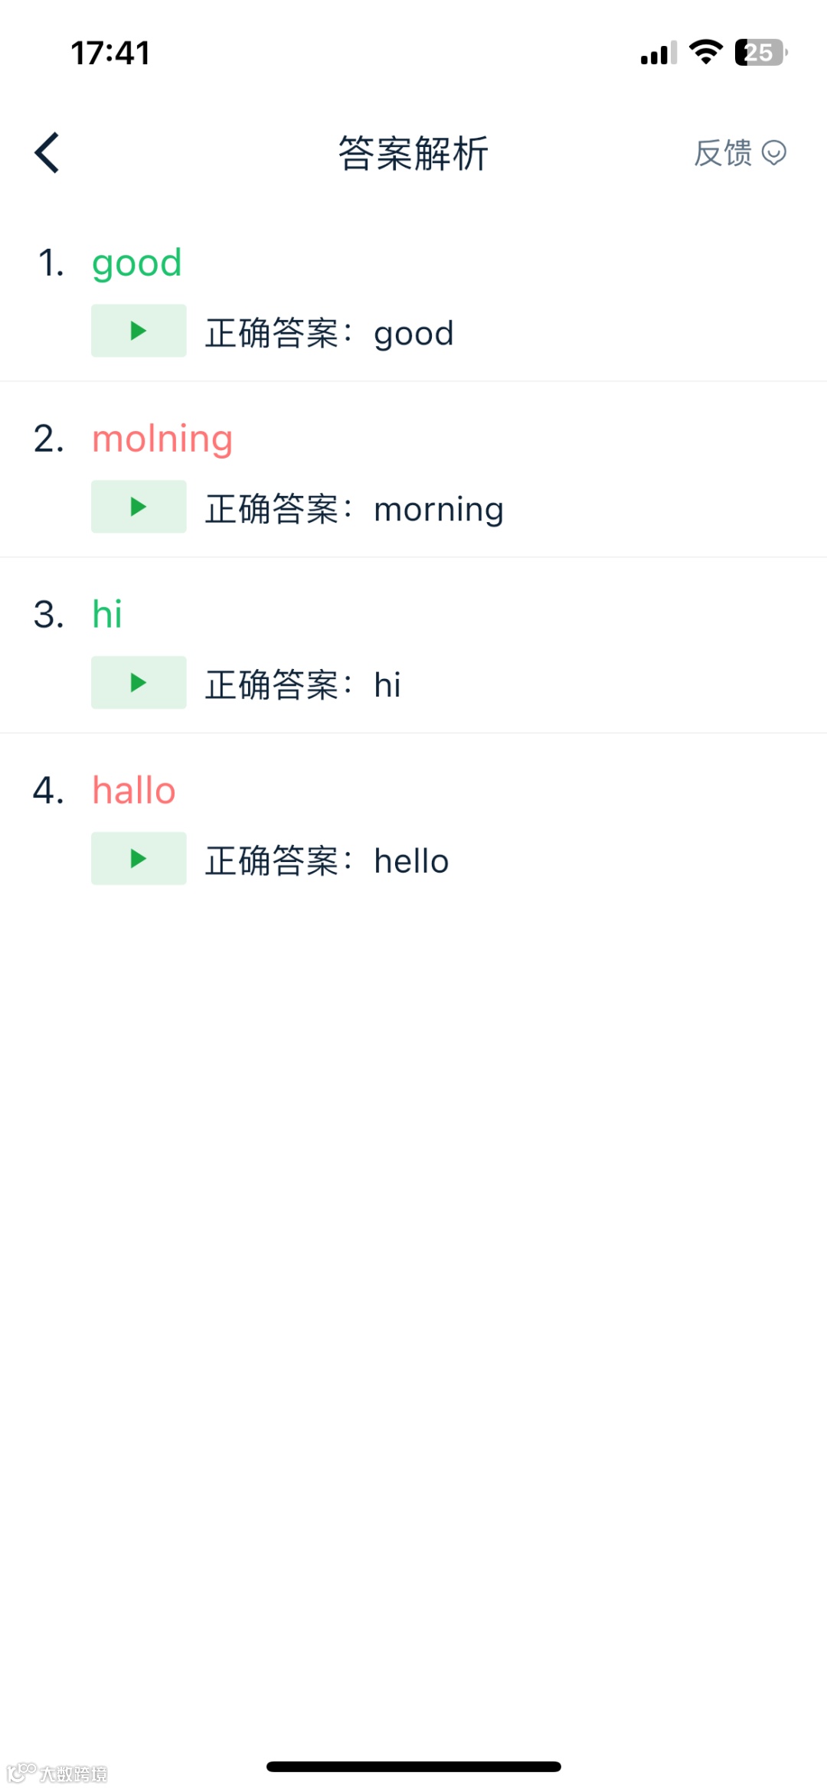Play pronunciation of the word hello

point(139,859)
